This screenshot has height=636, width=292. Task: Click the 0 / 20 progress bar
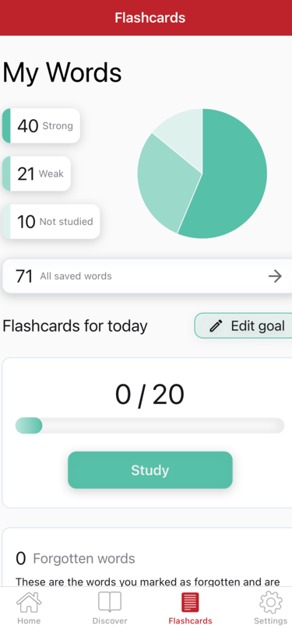click(150, 426)
